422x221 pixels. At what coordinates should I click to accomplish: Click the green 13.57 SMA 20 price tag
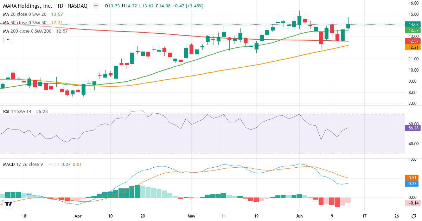[414, 30]
